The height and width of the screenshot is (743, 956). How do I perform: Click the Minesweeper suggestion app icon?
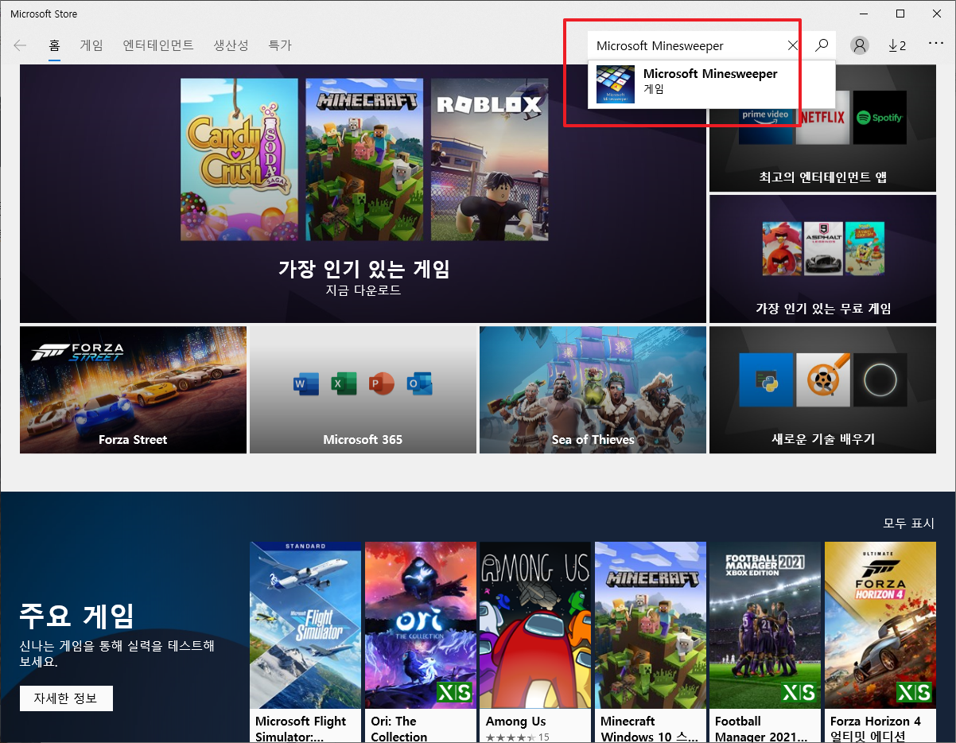click(x=616, y=84)
